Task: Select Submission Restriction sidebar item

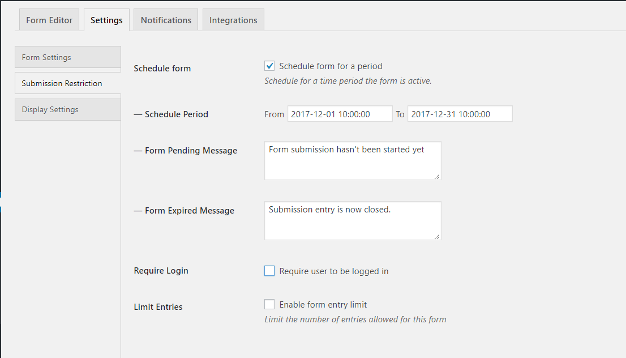Action: (x=68, y=83)
